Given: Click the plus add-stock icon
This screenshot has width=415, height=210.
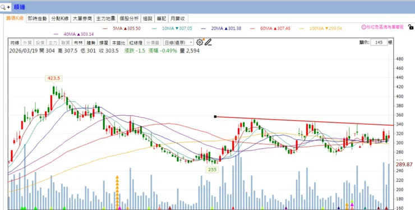Looking at the screenshot, I should (8, 7).
